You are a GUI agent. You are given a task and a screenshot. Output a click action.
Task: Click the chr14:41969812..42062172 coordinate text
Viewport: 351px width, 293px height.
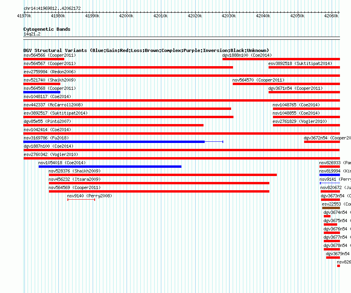click(52, 8)
